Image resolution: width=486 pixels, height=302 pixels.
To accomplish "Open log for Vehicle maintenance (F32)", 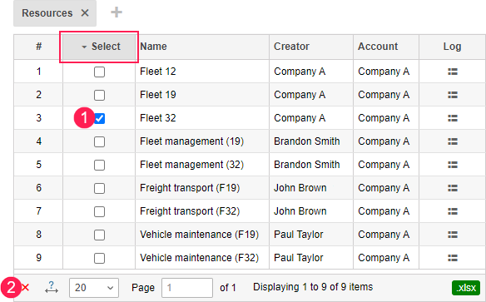I will click(x=453, y=258).
